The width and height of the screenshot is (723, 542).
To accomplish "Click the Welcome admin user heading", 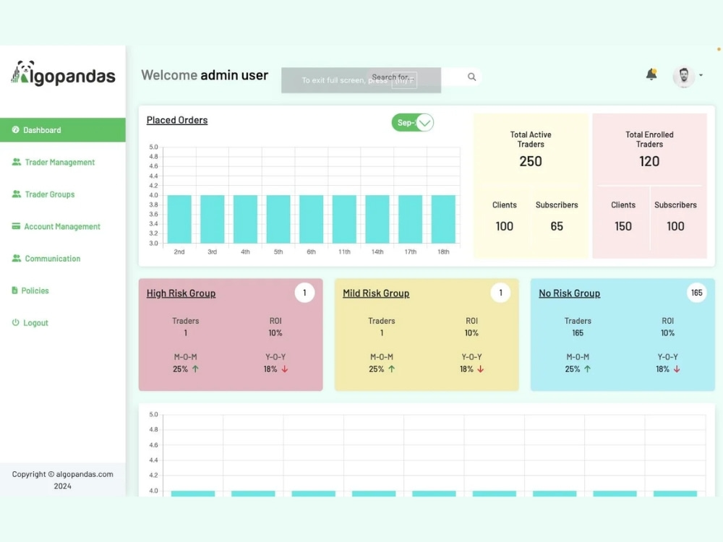I will pos(205,75).
